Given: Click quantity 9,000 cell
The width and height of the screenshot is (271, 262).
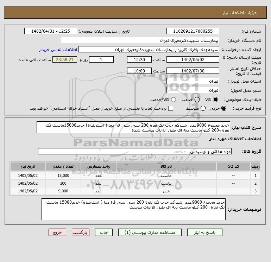Looking at the screenshot, I should point(63,191).
